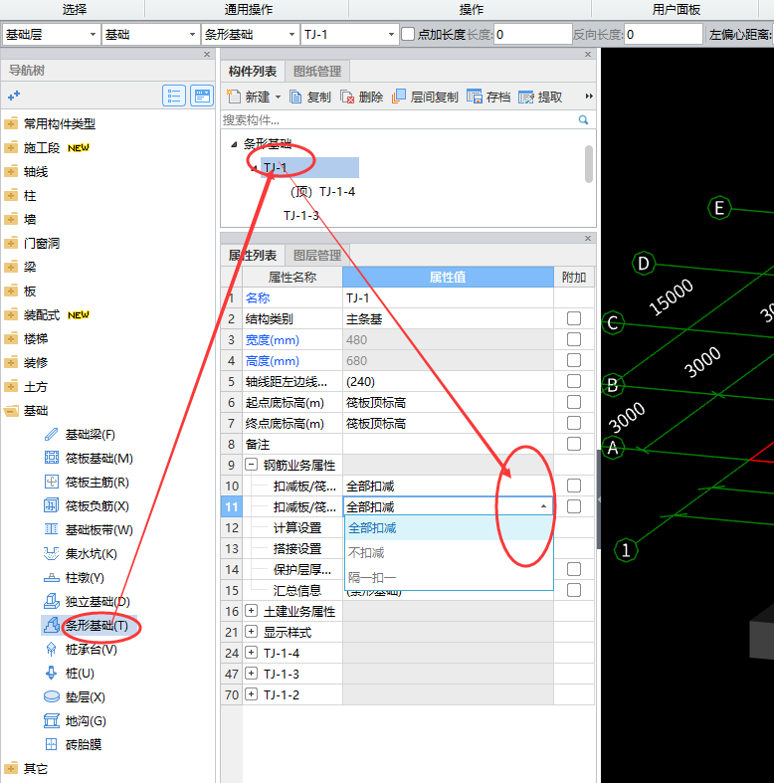Viewport: 774px width, 783px height.
Task: Tick the 附加 checkbox for 宽度(mm)
Action: [574, 339]
